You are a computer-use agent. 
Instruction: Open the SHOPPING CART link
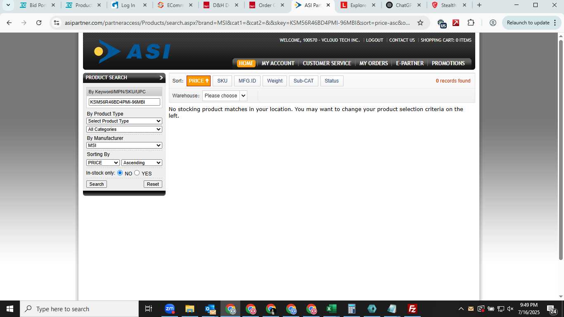446,40
